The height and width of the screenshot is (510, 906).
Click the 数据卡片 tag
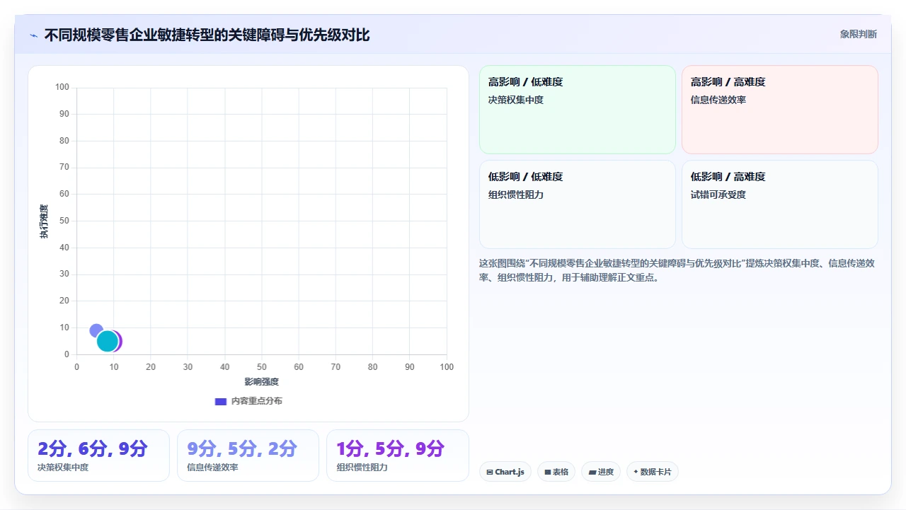(x=653, y=472)
